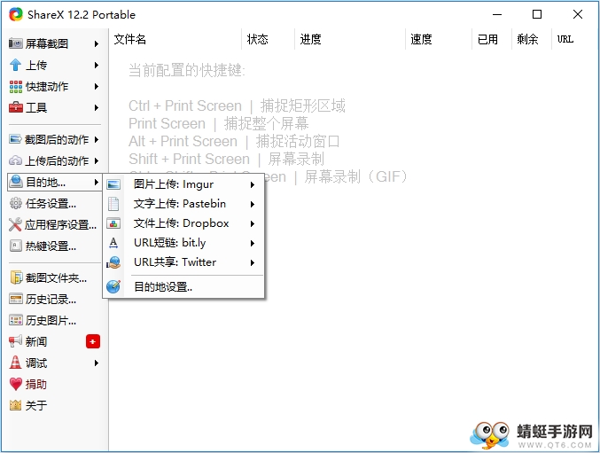
Task: Sort by 已用 column header
Action: click(x=492, y=39)
